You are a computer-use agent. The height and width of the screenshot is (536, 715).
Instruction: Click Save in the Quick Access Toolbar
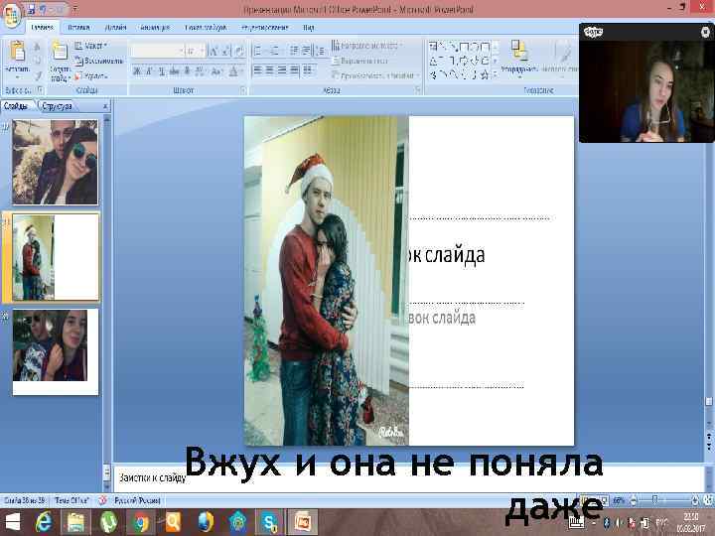(31, 9)
